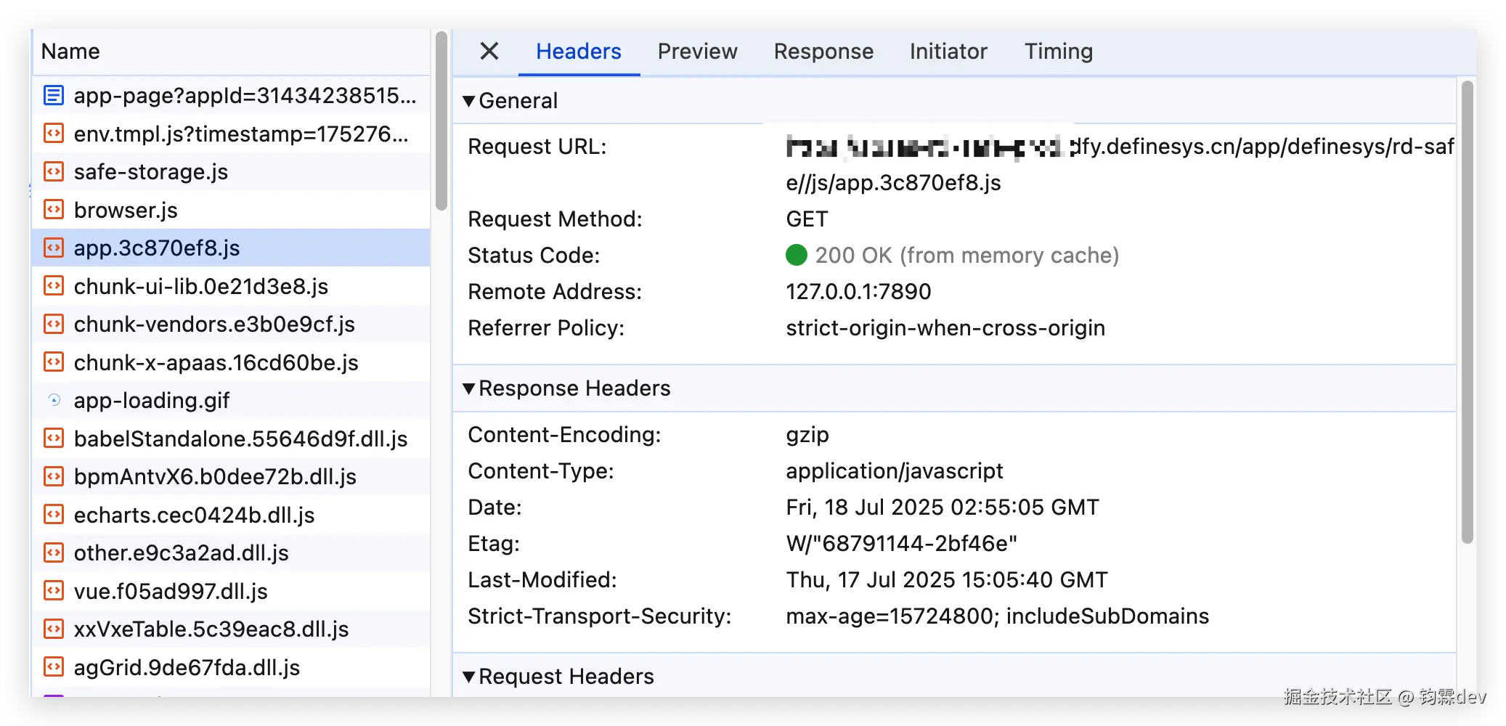Click the script icon beside vue.f05ad997.dll.js
The height and width of the screenshot is (726, 1506).
click(x=54, y=591)
